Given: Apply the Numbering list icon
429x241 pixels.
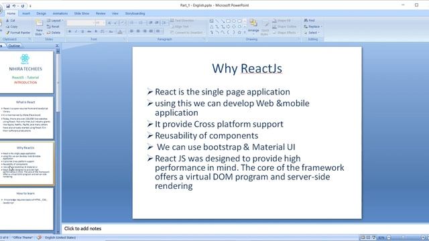Looking at the screenshot, I should click(141, 23).
